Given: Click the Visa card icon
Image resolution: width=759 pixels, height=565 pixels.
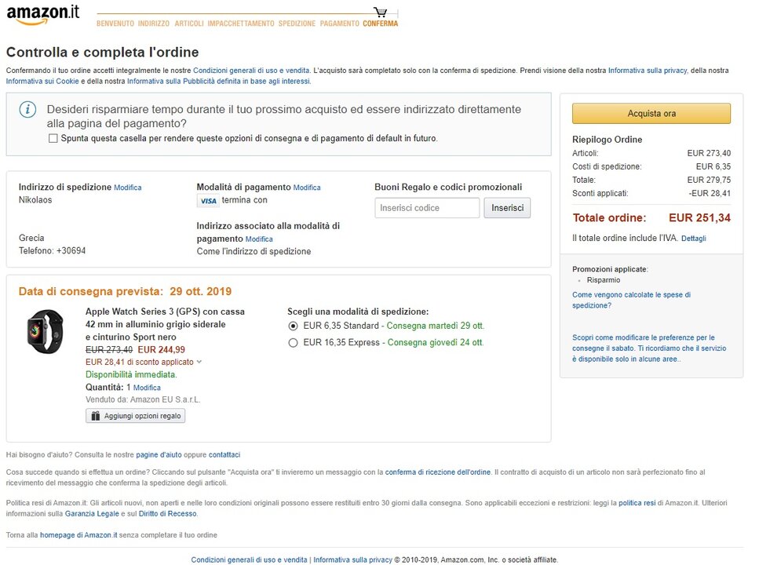Looking at the screenshot, I should (x=208, y=201).
